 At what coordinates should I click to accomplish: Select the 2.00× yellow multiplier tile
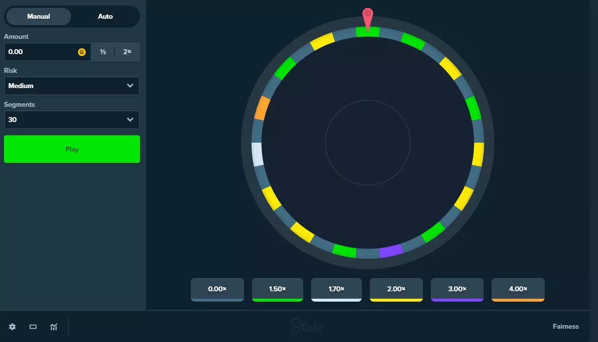click(x=396, y=289)
